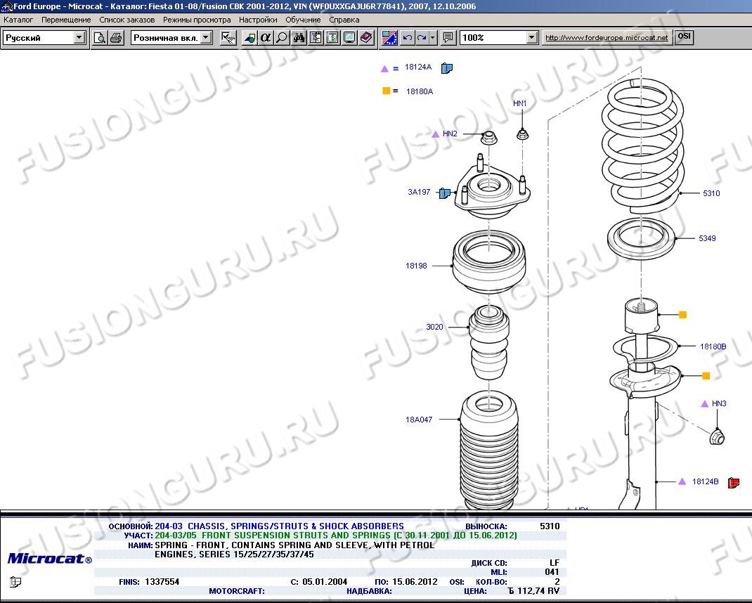This screenshot has width=752, height=603.
Task: Click the 204-03/05 FRONT SUSPENSION STRUTS section text
Action: click(336, 536)
